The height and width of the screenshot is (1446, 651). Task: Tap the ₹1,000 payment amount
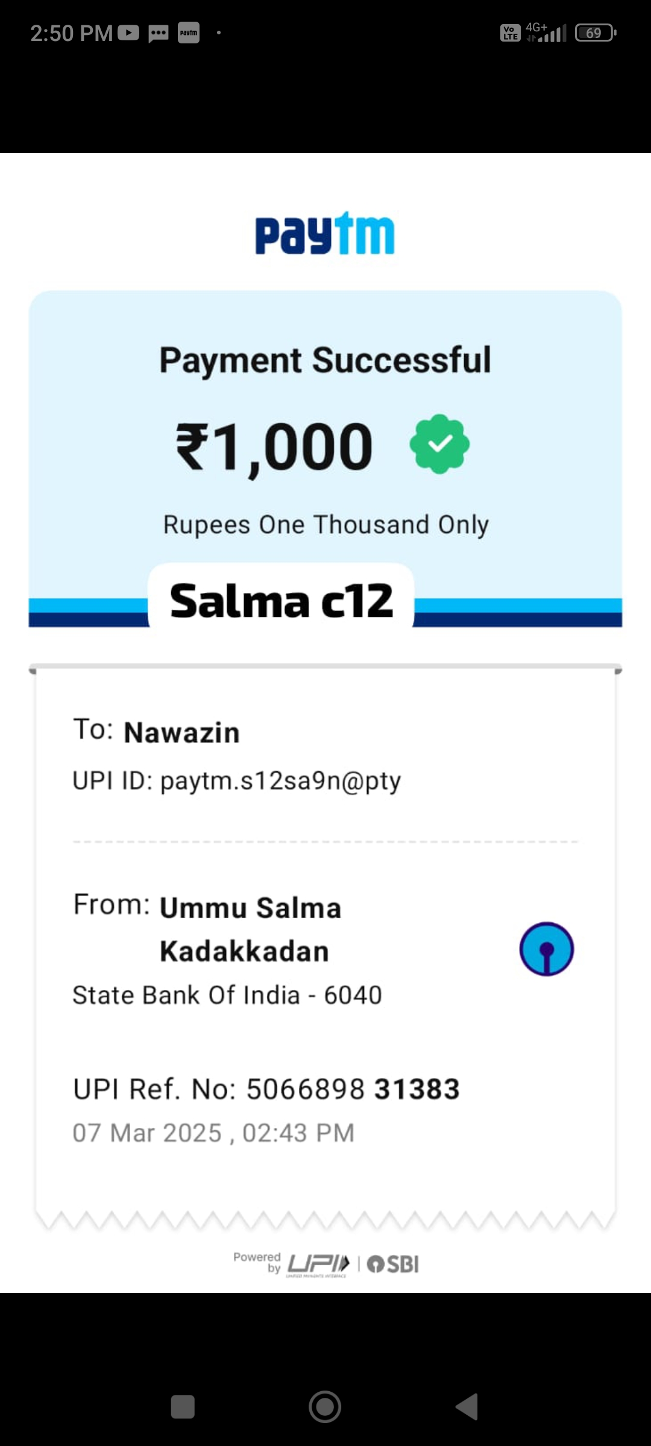[x=274, y=446]
